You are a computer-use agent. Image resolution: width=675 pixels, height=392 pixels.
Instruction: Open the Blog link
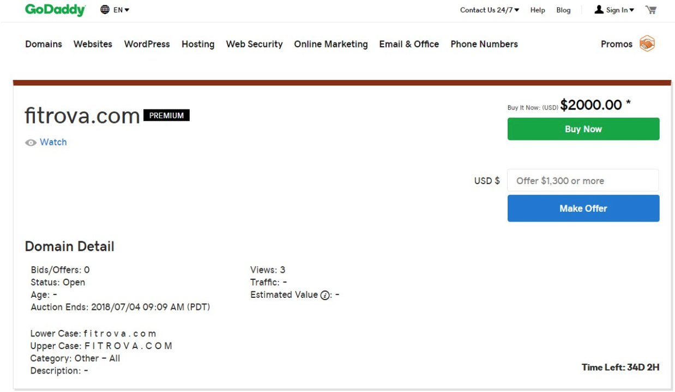(x=563, y=10)
